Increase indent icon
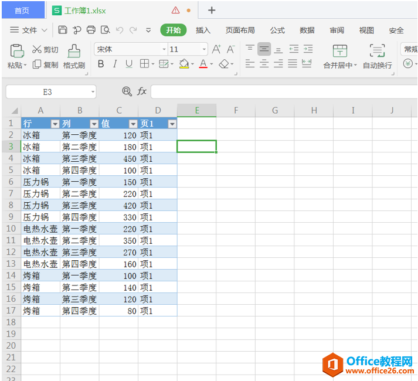This screenshot has height=381, width=418. pos(308,49)
